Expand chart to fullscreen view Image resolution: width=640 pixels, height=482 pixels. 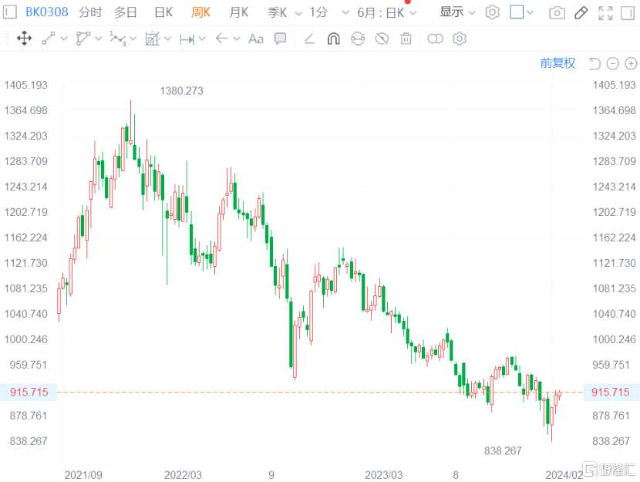(605, 13)
